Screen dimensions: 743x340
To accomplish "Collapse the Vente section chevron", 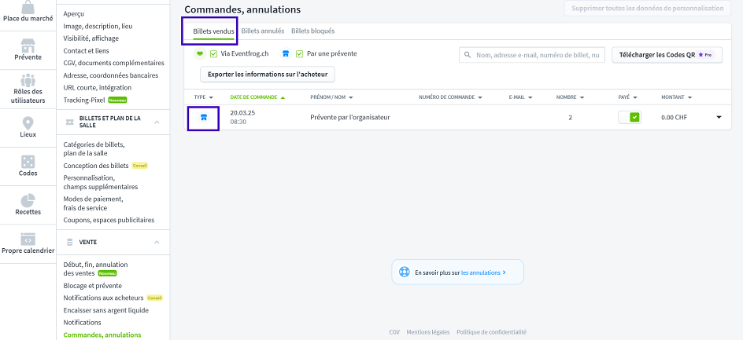I will tap(157, 243).
